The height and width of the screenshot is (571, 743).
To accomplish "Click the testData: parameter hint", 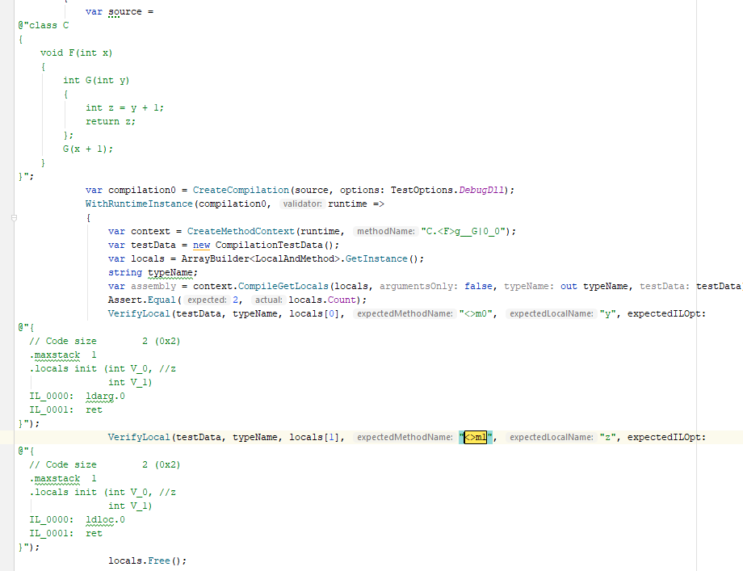I will pos(665,286).
